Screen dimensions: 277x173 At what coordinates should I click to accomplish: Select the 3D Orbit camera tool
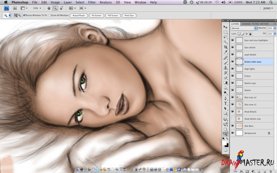coord(225,124)
